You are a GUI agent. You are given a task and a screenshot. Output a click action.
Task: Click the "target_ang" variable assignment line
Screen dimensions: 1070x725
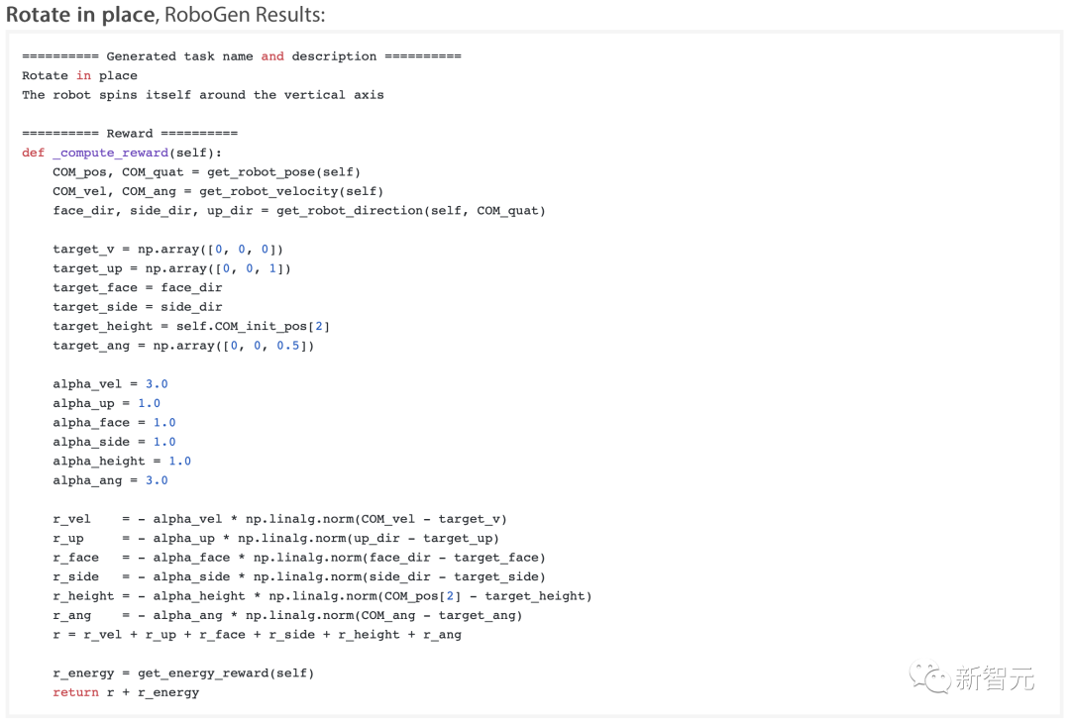tap(183, 346)
